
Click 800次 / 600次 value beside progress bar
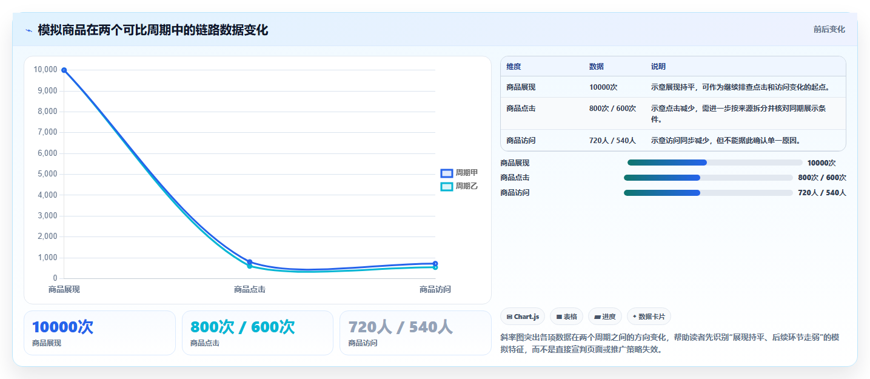click(822, 178)
